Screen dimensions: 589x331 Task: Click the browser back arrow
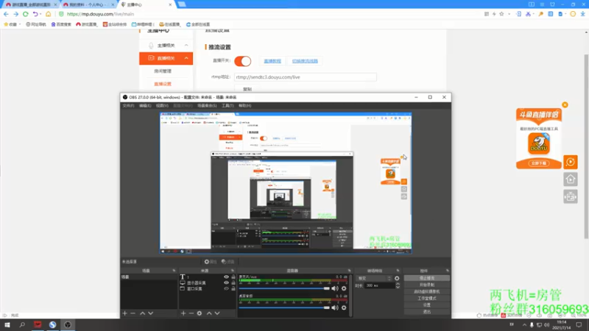(x=6, y=14)
